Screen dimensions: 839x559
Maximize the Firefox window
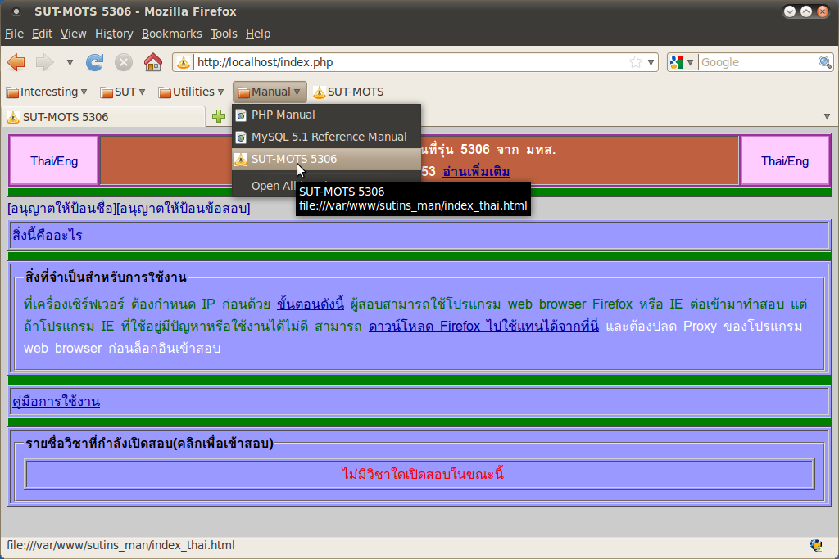tap(806, 11)
